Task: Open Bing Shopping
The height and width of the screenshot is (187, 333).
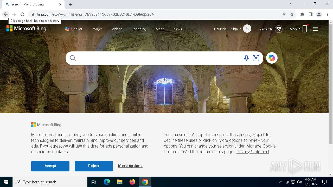Action: [139, 29]
